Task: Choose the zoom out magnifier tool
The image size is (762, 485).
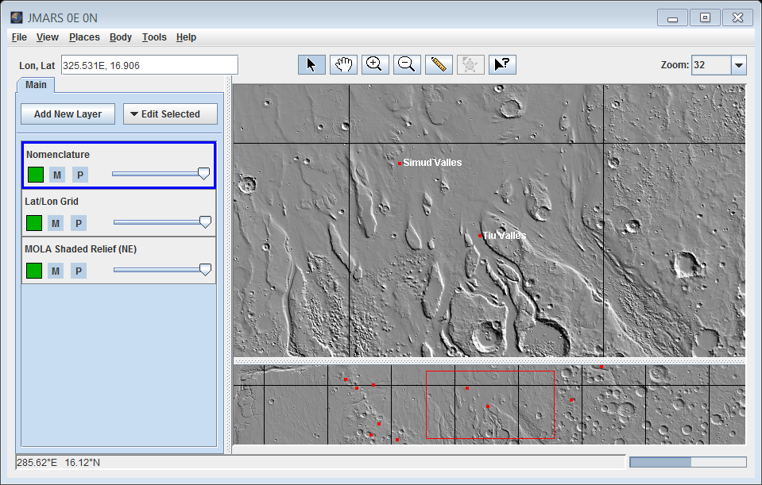Action: (x=407, y=65)
